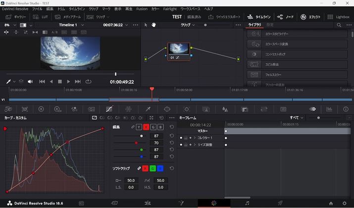Open the Fusion menu
Image resolution: width=354 pixels, height=208 pixels.
142,9
